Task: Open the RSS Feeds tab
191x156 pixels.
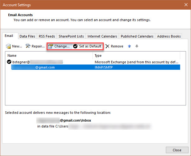Action: tap(47, 36)
